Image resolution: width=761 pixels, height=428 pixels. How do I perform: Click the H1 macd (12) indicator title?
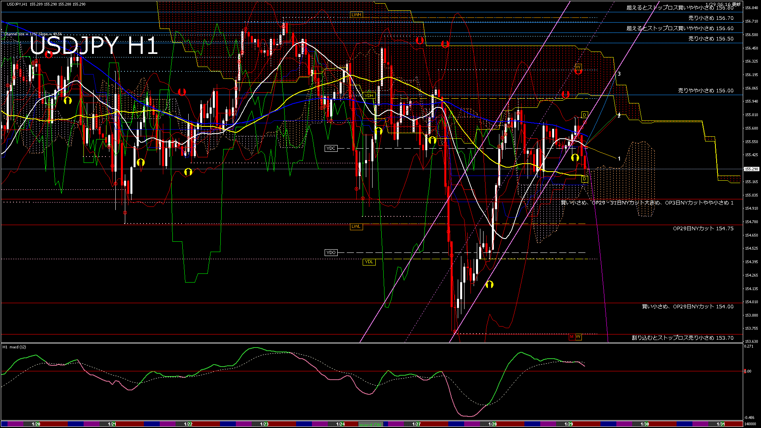pyautogui.click(x=14, y=347)
